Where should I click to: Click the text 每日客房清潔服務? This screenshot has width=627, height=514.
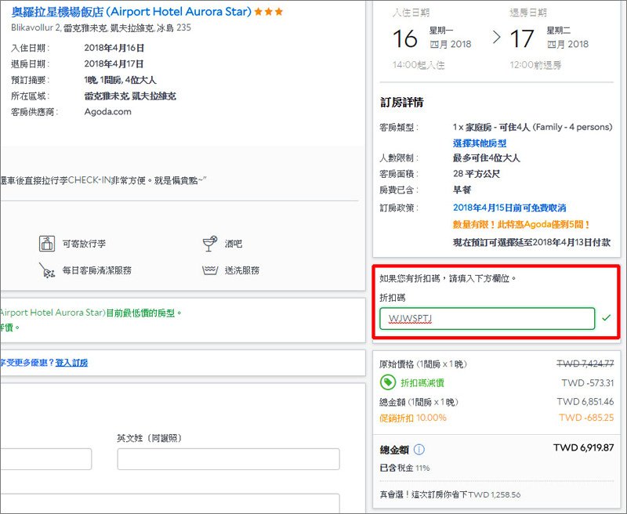coord(96,270)
